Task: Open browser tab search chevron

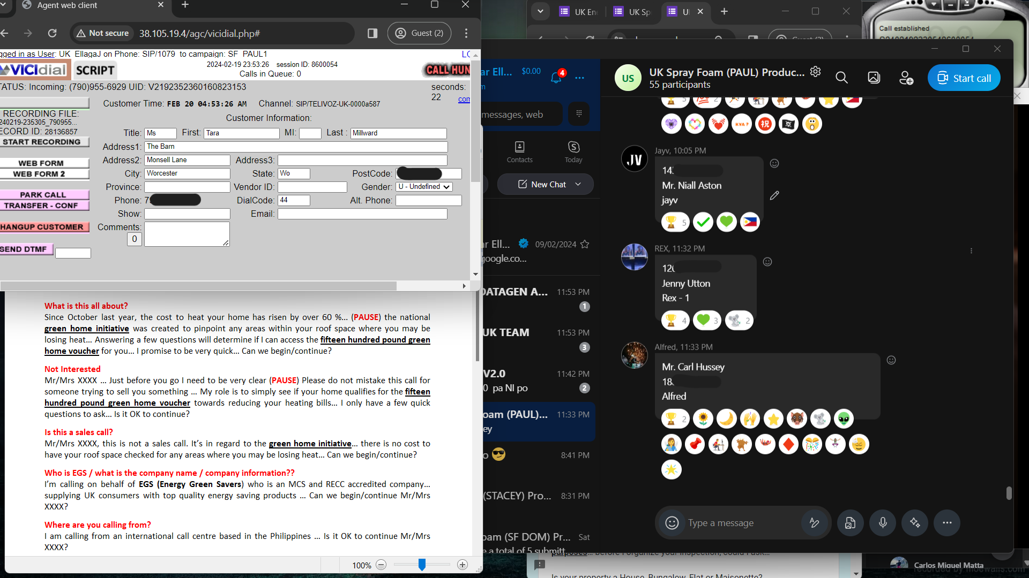Action: [540, 11]
